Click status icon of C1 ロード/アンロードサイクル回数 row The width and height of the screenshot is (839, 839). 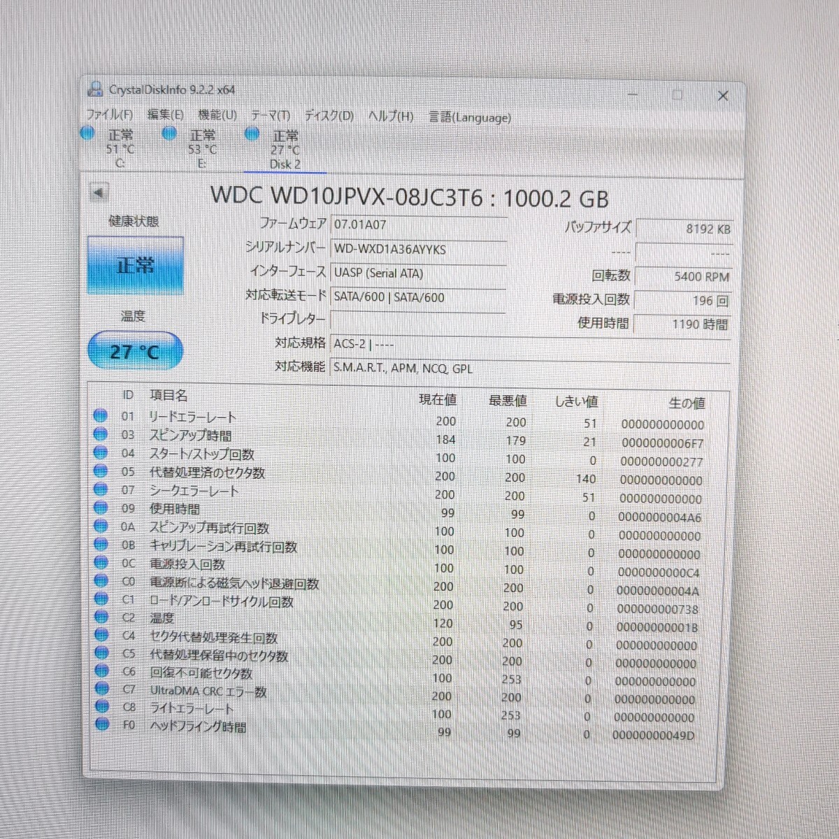click(x=101, y=598)
